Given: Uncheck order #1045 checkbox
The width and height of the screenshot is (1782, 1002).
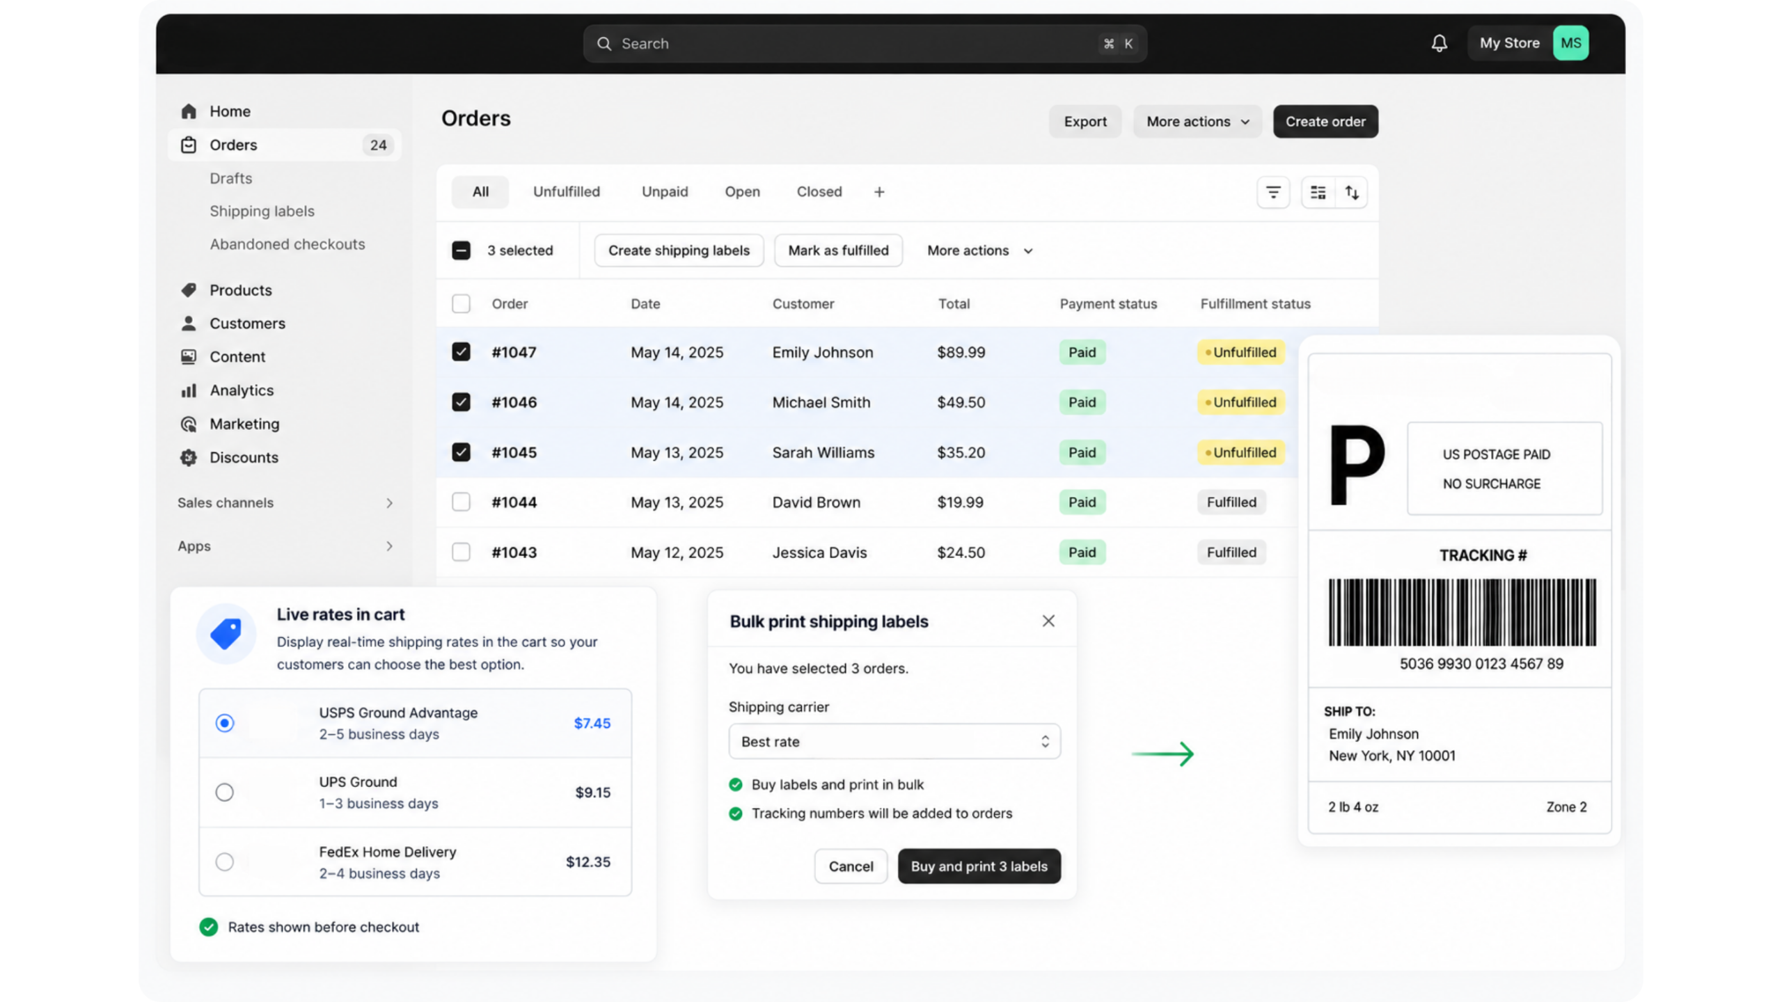Looking at the screenshot, I should [x=461, y=452].
